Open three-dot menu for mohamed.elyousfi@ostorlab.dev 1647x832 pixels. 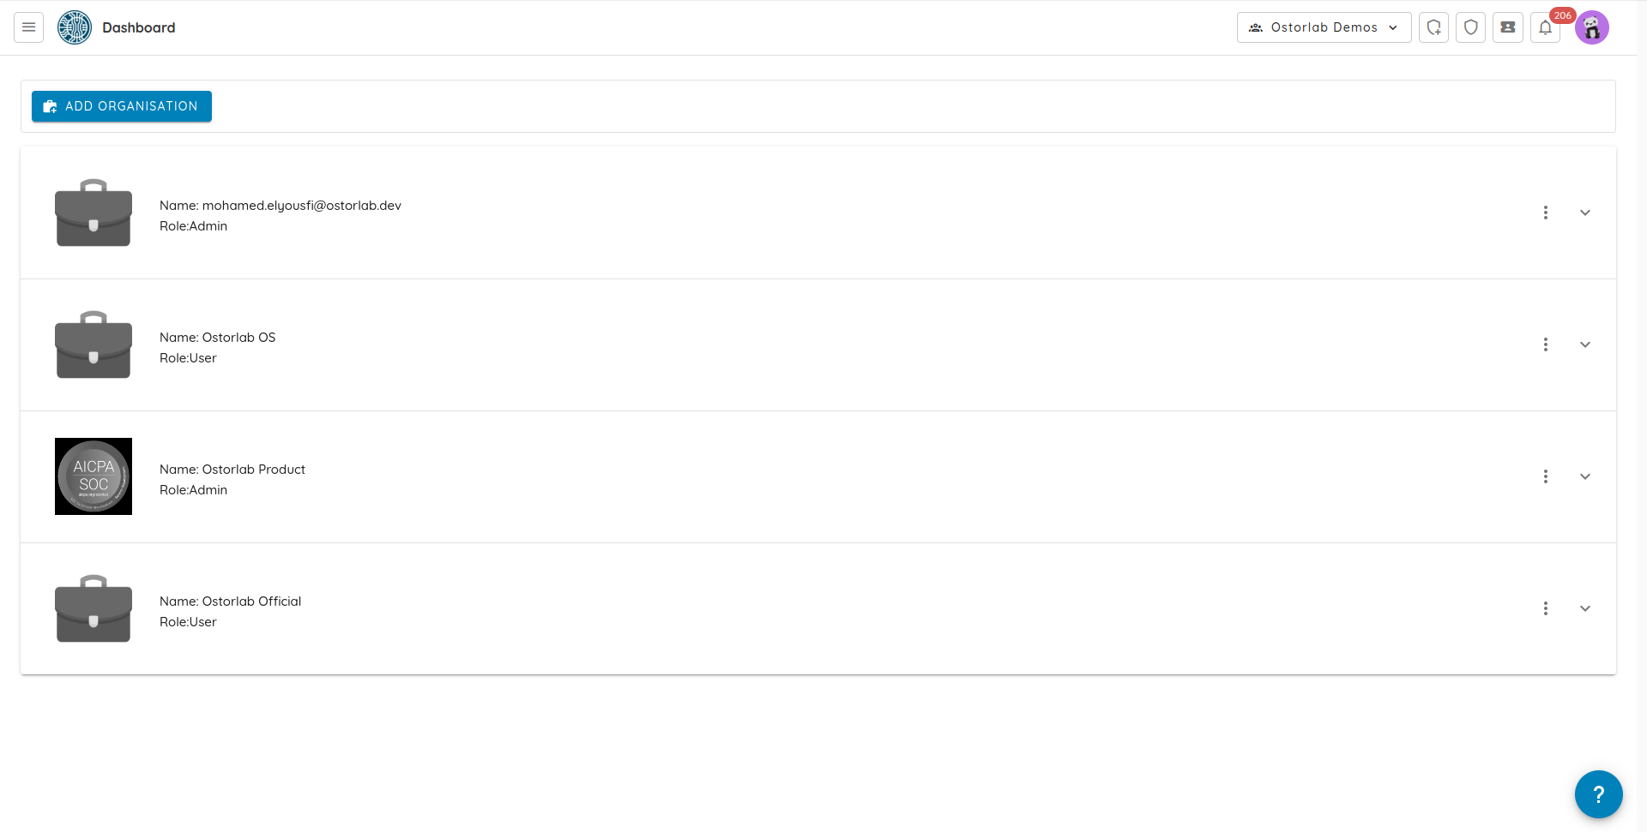tap(1545, 212)
